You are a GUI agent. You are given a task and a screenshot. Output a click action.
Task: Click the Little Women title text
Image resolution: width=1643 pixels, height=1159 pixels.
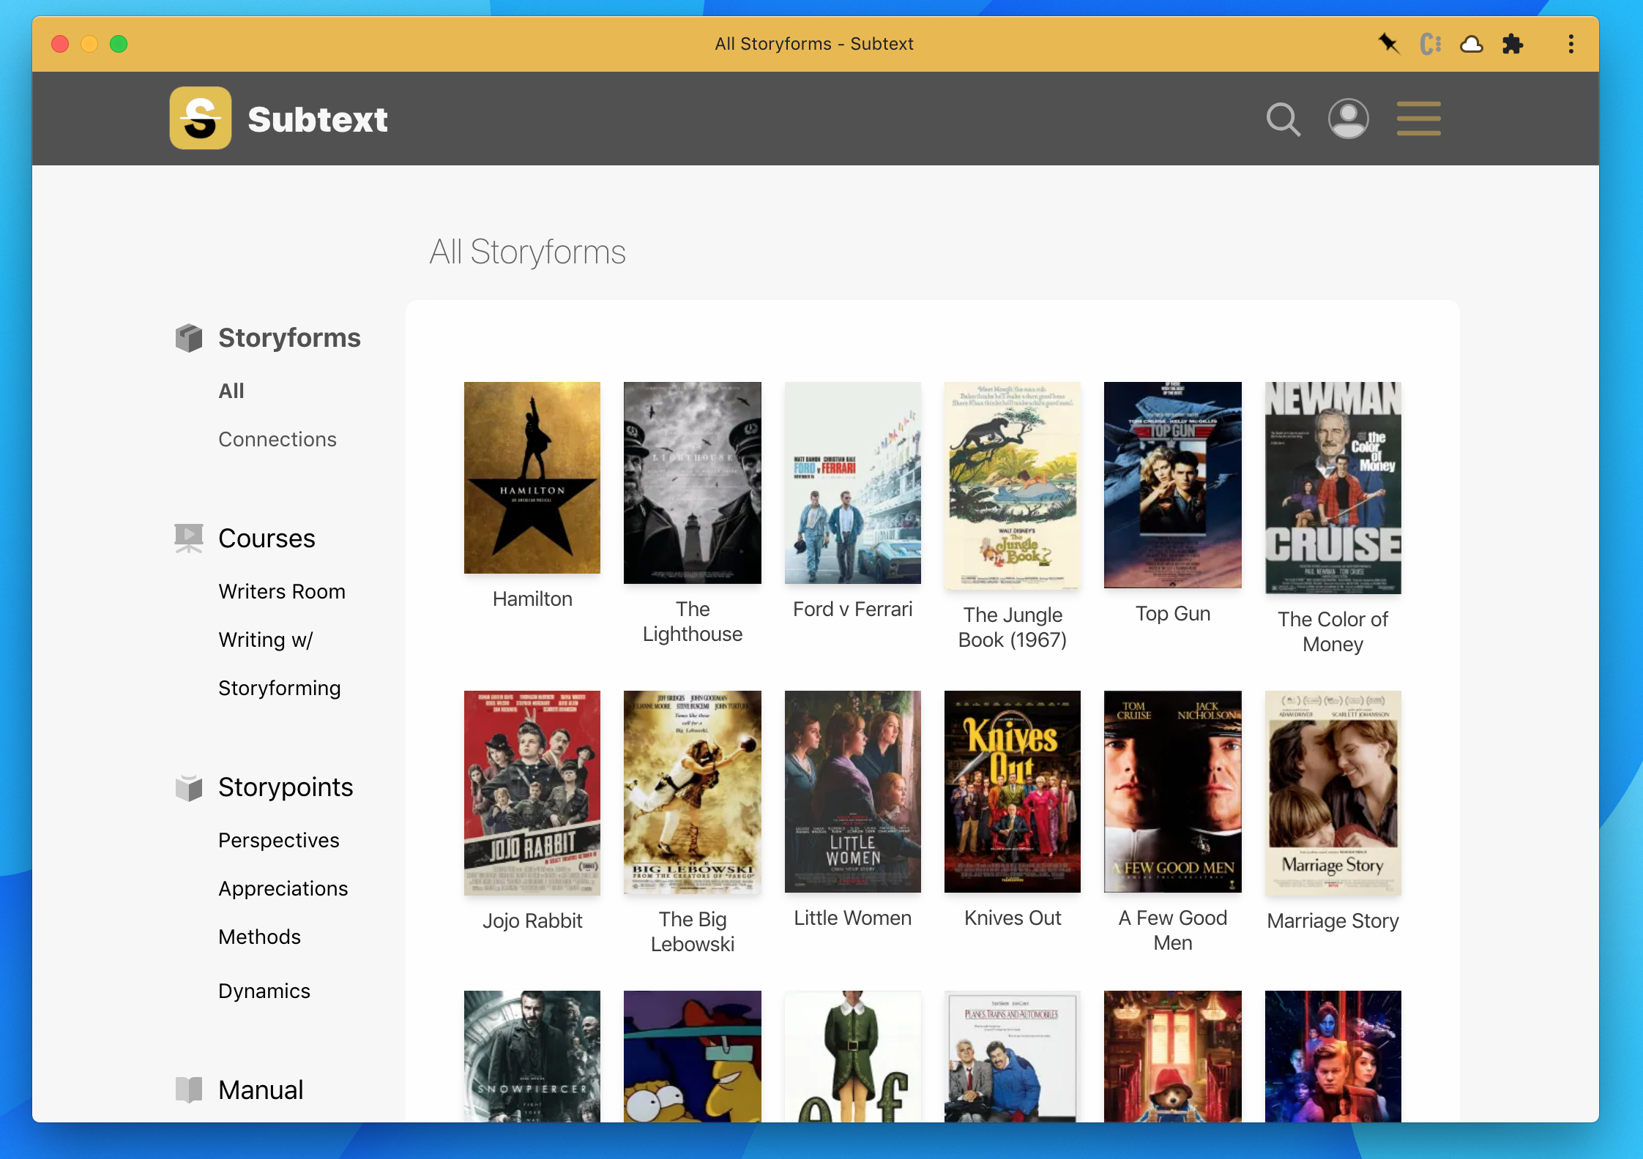pyautogui.click(x=853, y=918)
